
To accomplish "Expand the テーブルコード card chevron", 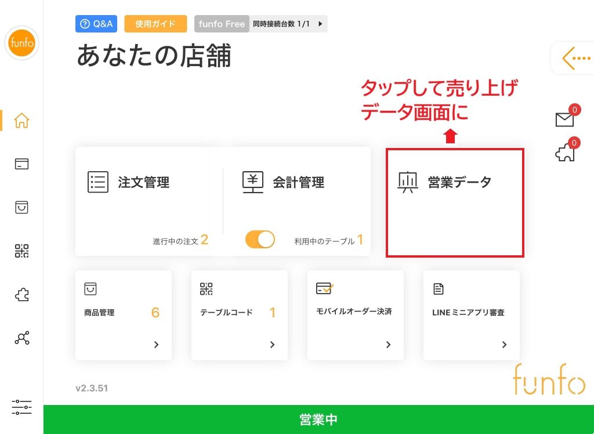I will point(272,345).
